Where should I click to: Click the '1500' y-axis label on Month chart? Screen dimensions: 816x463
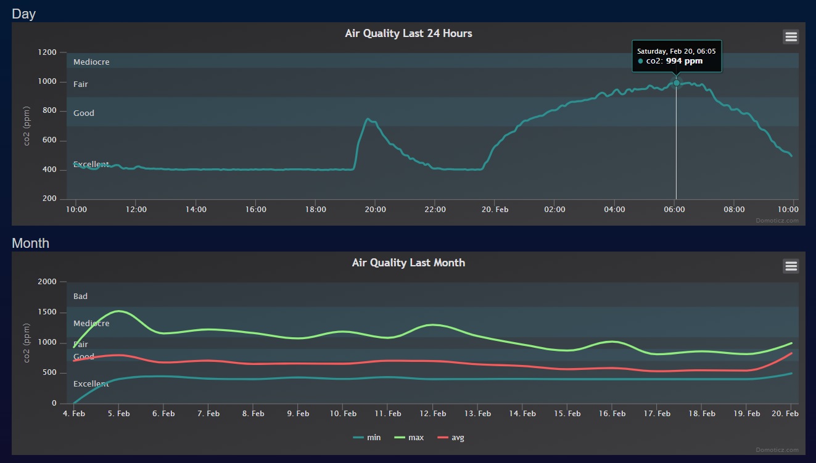[x=47, y=313]
